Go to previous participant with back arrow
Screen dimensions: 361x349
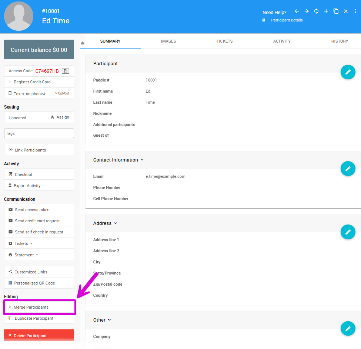[297, 11]
